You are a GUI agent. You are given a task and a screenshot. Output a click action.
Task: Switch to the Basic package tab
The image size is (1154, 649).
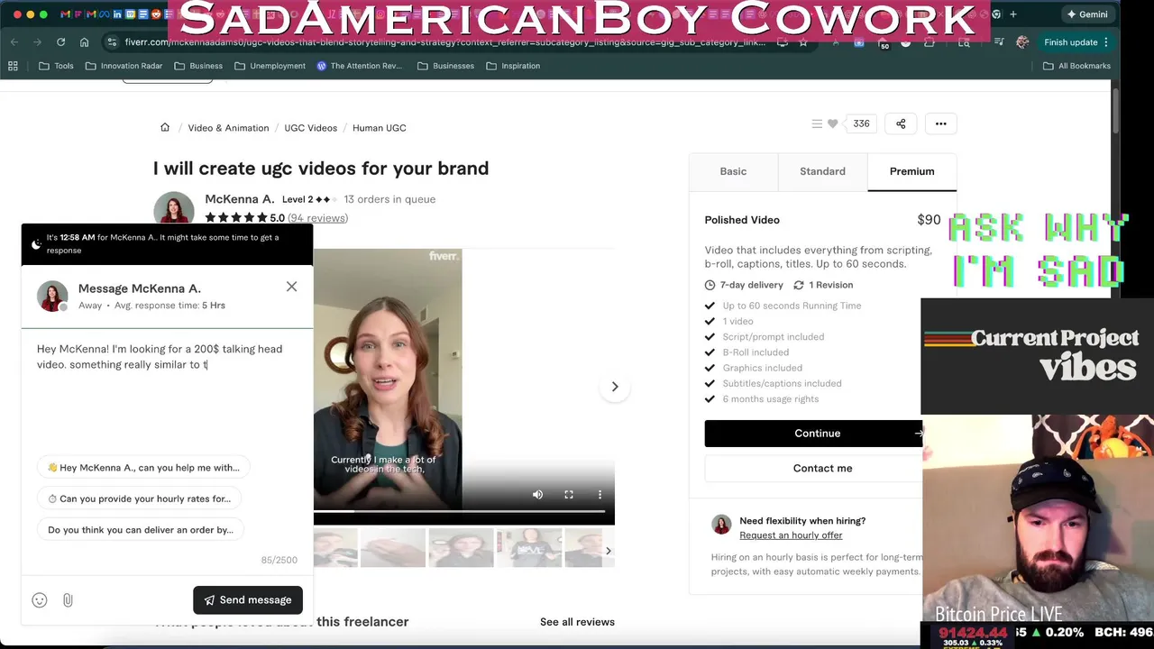tap(733, 171)
